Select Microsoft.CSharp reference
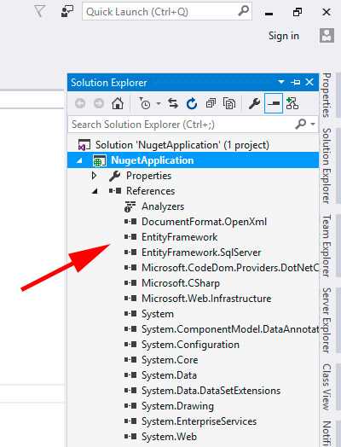The width and height of the screenshot is (341, 447). [181, 283]
